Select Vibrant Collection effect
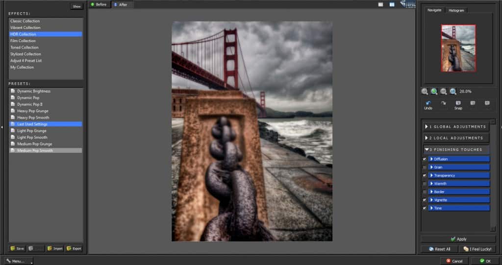 (x=46, y=27)
